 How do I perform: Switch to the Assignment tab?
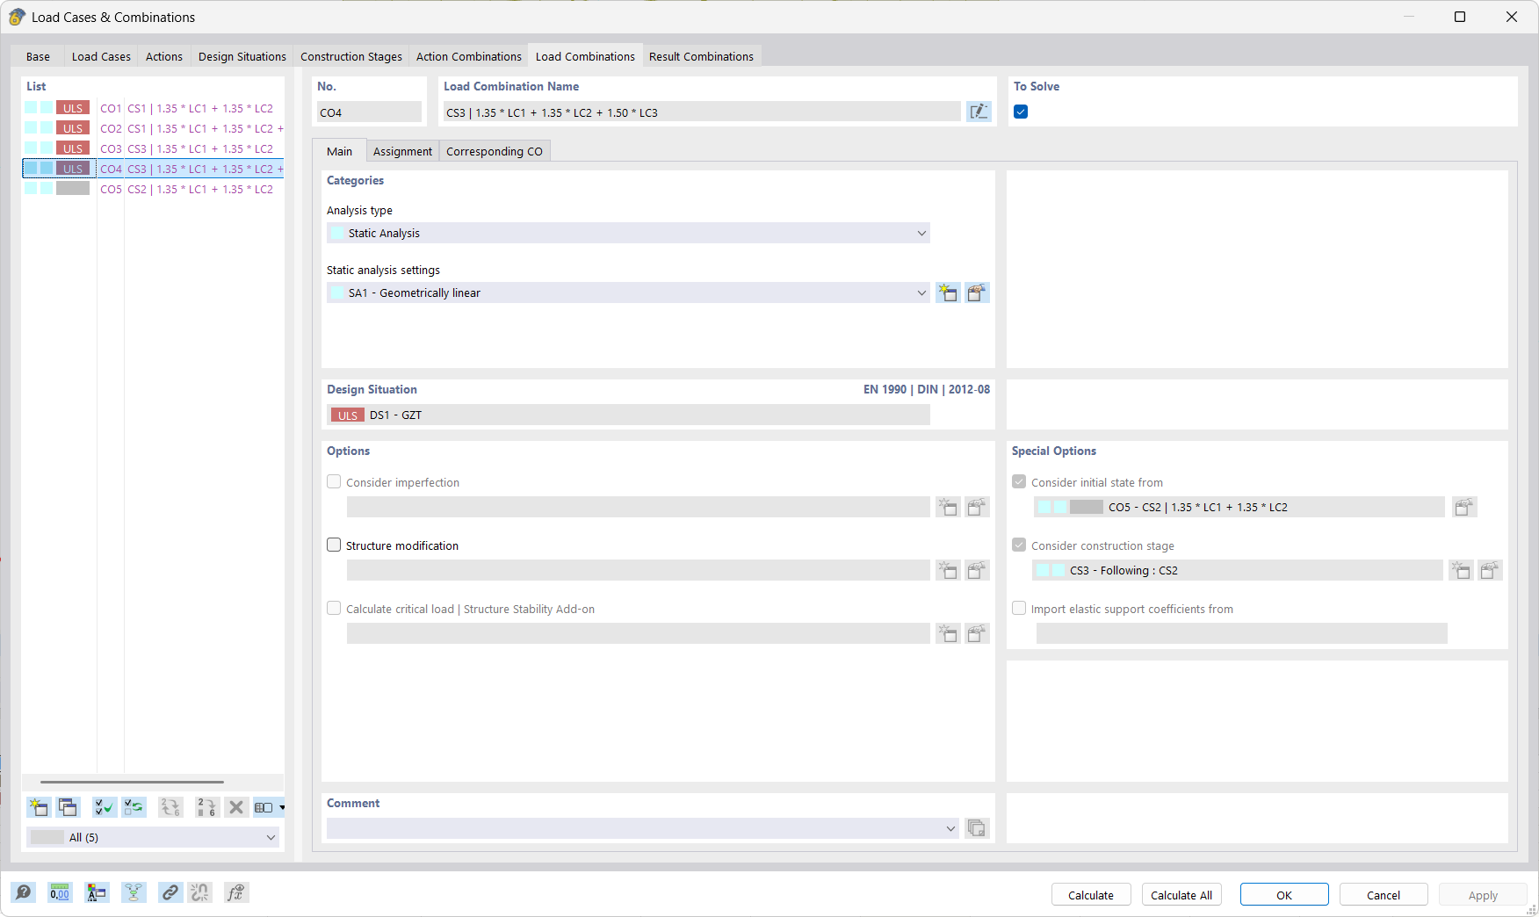[x=402, y=150]
